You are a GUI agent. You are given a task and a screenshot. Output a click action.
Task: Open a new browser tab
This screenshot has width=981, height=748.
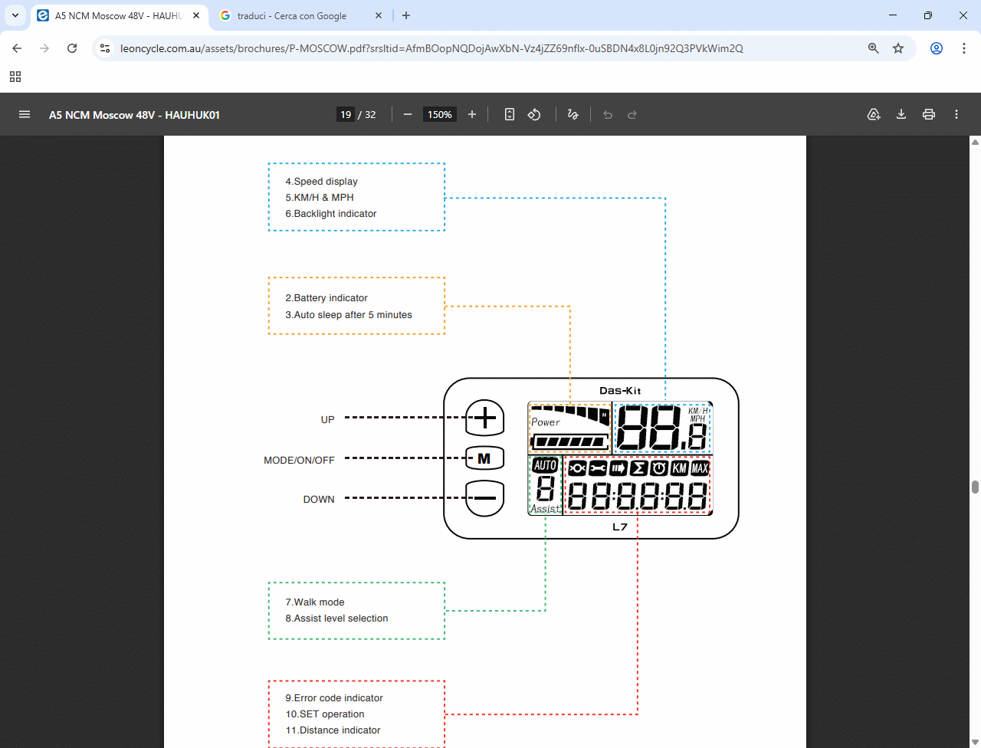(406, 15)
